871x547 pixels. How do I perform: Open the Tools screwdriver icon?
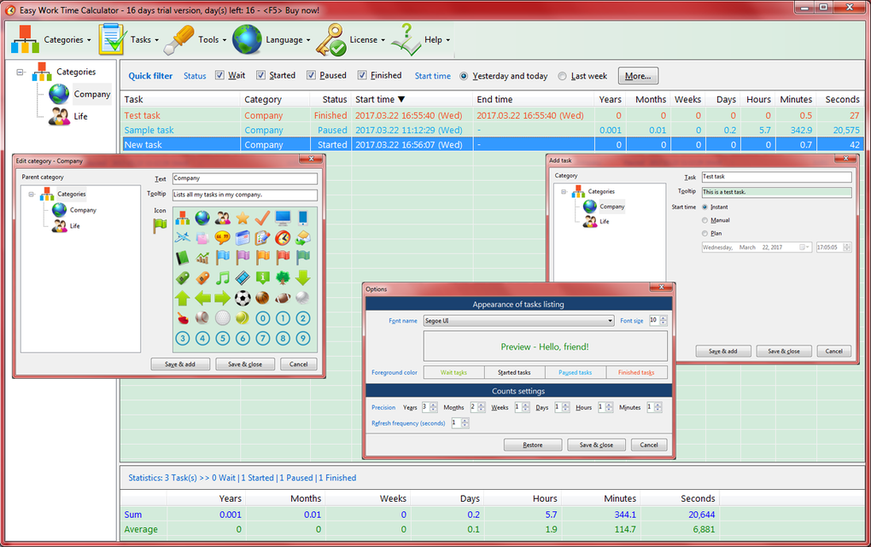point(179,39)
